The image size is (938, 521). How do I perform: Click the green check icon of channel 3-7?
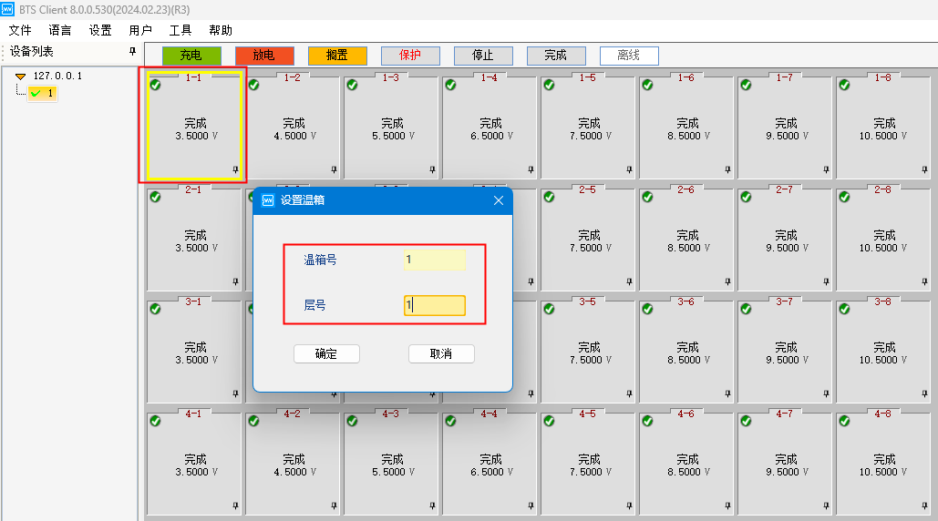[746, 309]
